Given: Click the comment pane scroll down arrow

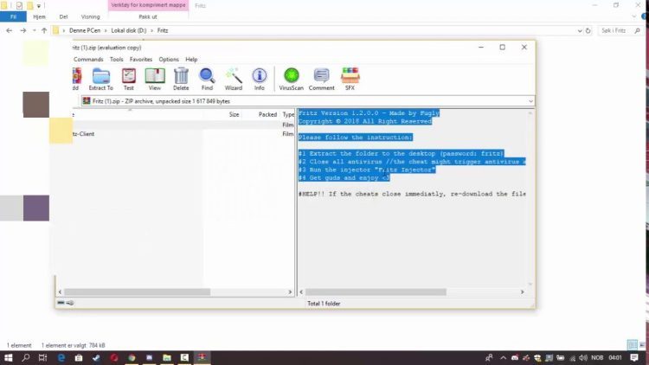Looking at the screenshot, I should click(x=530, y=285).
